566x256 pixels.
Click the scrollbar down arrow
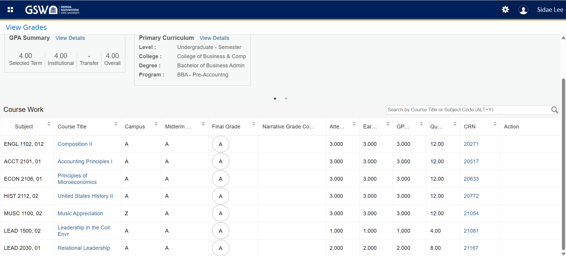[x=563, y=254]
